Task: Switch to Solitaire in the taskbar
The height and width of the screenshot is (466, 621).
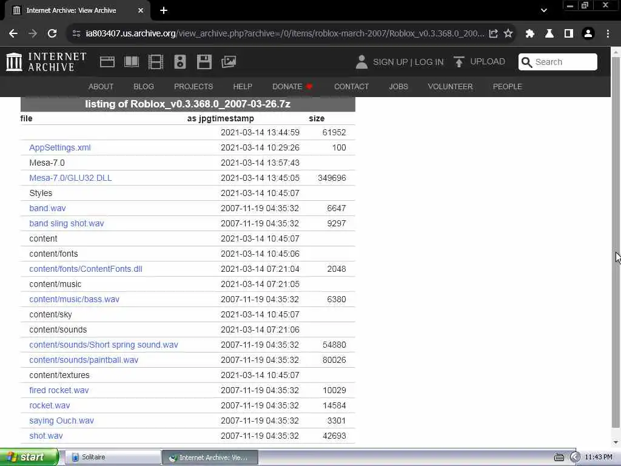Action: click(112, 458)
